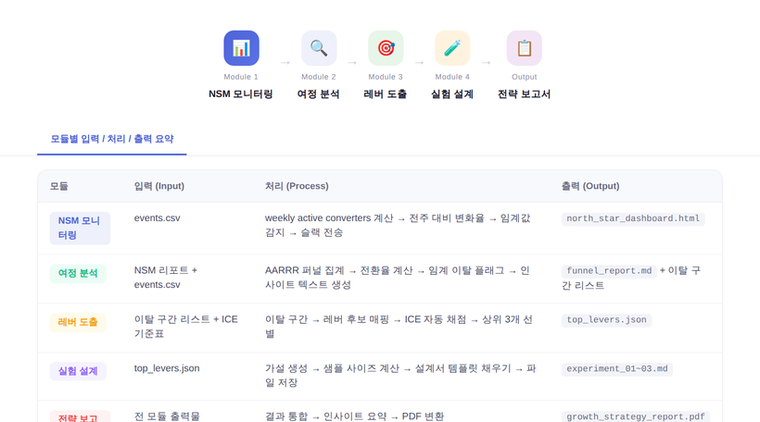Click NSM 리포트 + events.csv input cell
This screenshot has width=760, height=422.
[166, 278]
